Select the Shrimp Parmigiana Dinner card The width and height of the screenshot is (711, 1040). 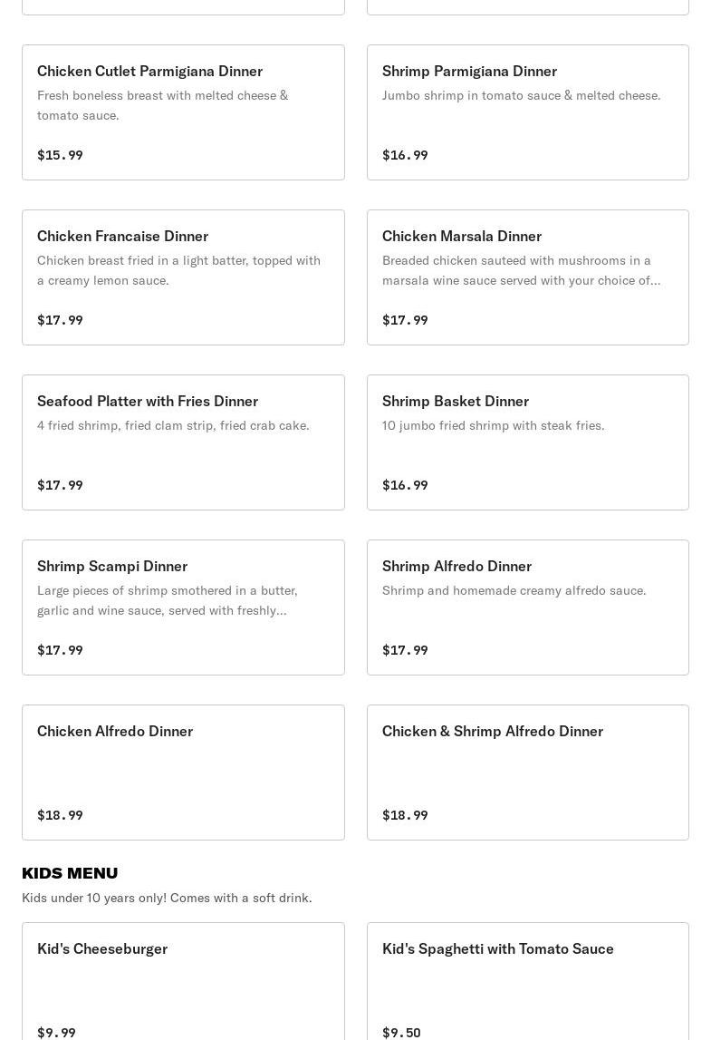pyautogui.click(x=469, y=71)
